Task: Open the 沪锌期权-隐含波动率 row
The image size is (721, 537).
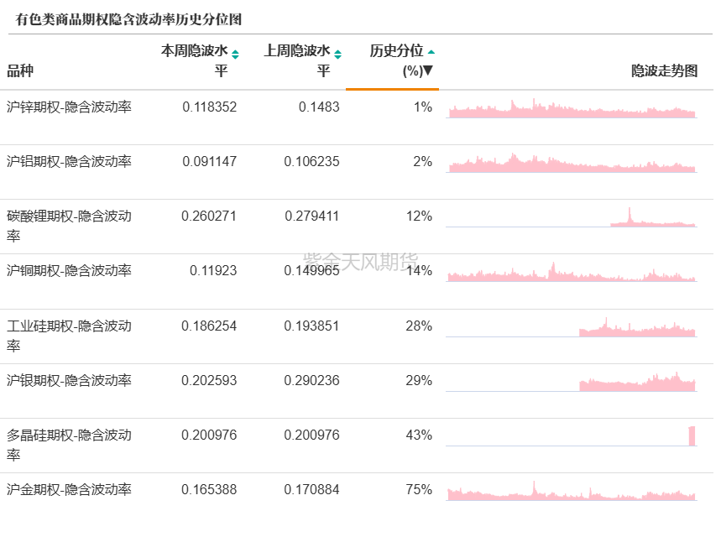Action: pyautogui.click(x=357, y=117)
